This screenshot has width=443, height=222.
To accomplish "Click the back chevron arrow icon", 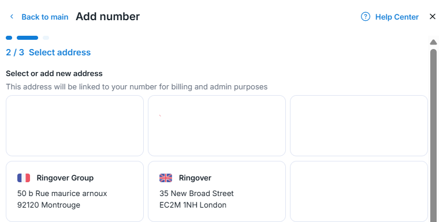I will pos(12,17).
